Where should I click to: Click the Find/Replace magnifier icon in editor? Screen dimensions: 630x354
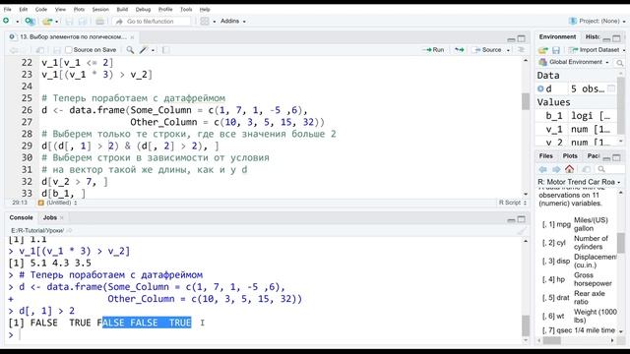click(130, 50)
